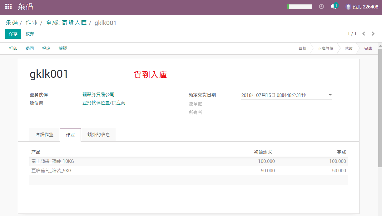The width and height of the screenshot is (382, 216).
Task: Select the 富士蘋果_箱裝_10KG product row
Action: coord(188,161)
